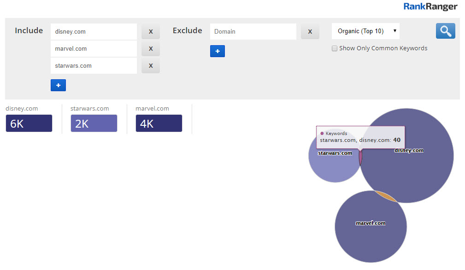Add an Exclude domain with plus button
Viewport: 465px width, 270px height.
coord(217,51)
